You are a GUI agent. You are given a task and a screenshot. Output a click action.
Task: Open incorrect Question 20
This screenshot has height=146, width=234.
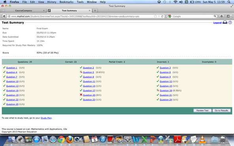point(89,95)
